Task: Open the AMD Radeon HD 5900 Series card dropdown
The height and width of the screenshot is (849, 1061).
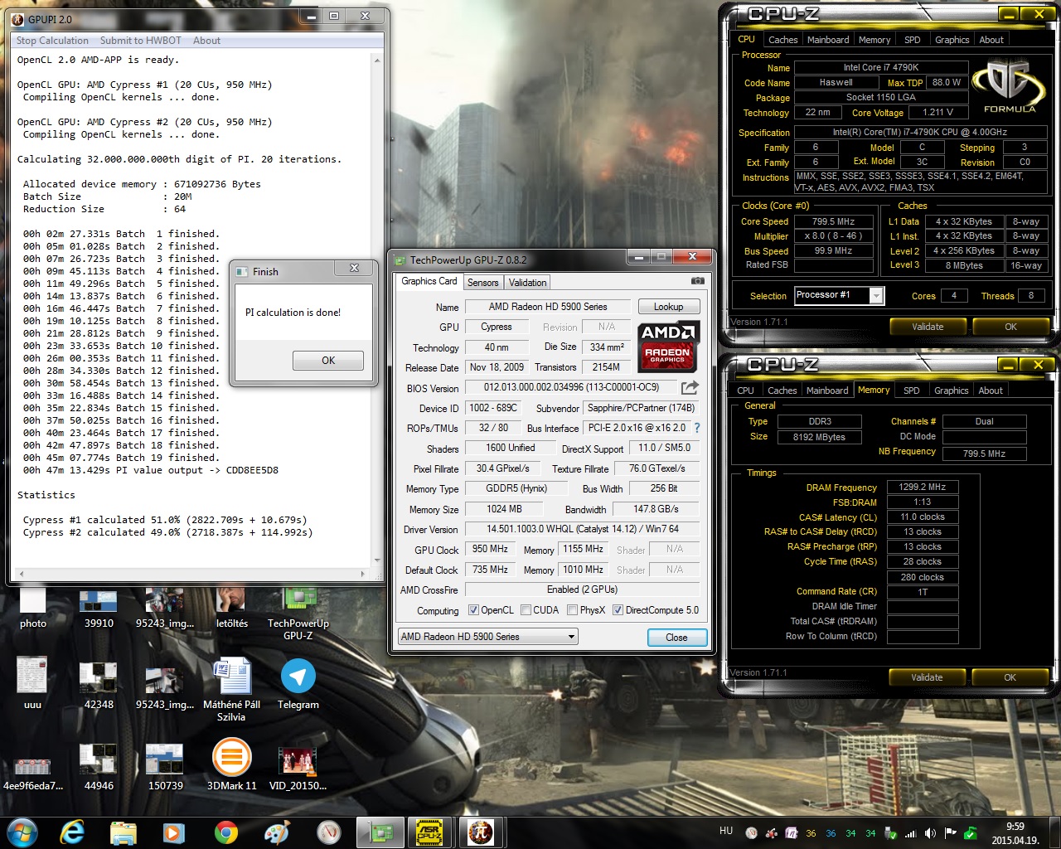Action: 487,637
